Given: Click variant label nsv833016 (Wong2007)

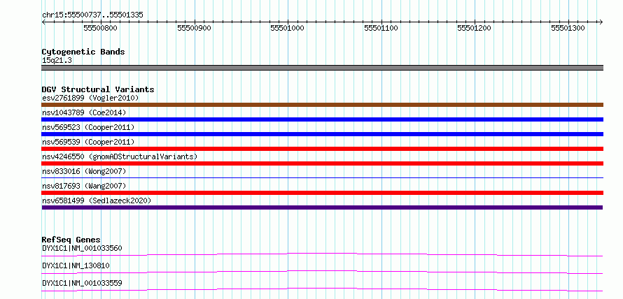Looking at the screenshot, I should pyautogui.click(x=84, y=171).
